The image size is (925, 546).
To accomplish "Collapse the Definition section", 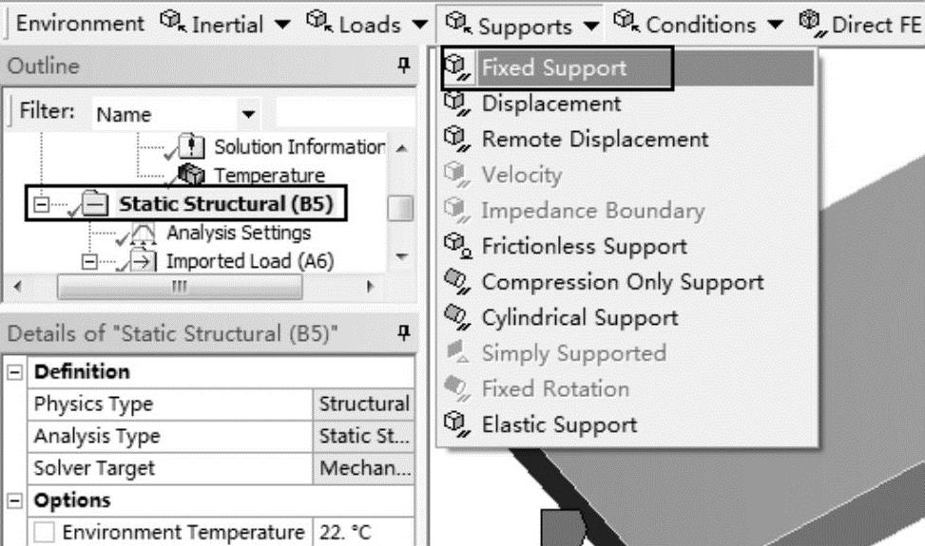I will (15, 371).
